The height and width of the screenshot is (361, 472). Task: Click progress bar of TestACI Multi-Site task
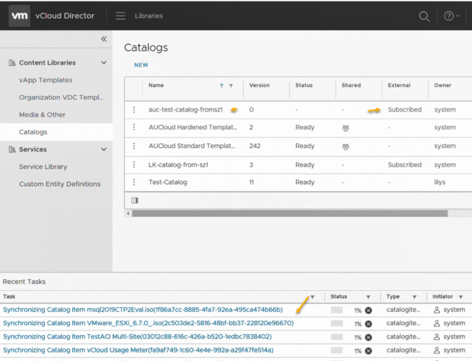click(337, 337)
